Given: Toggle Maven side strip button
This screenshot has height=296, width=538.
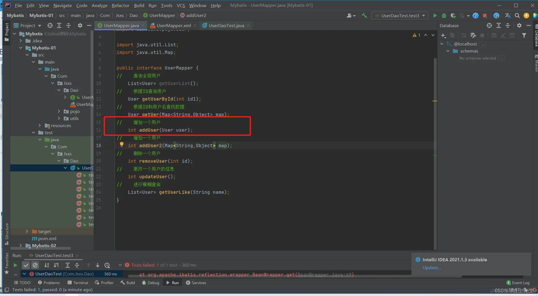Looking at the screenshot, I should tap(536, 63).
